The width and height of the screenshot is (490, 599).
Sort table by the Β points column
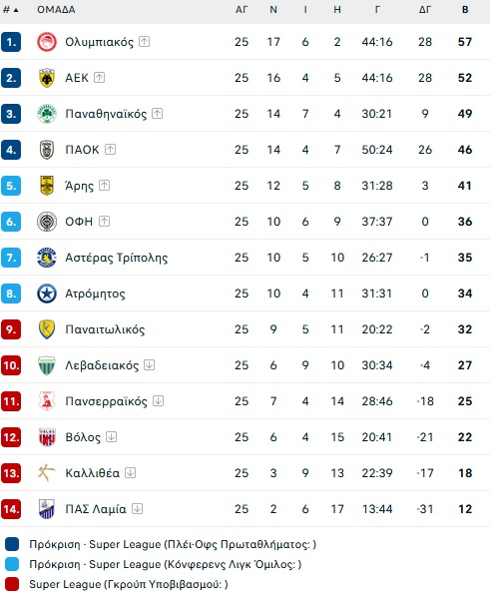tap(465, 10)
